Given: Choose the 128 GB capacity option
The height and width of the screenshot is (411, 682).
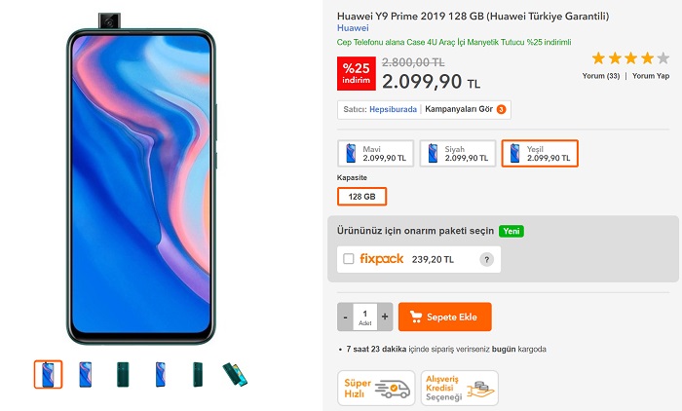Looking at the screenshot, I should coord(361,197).
